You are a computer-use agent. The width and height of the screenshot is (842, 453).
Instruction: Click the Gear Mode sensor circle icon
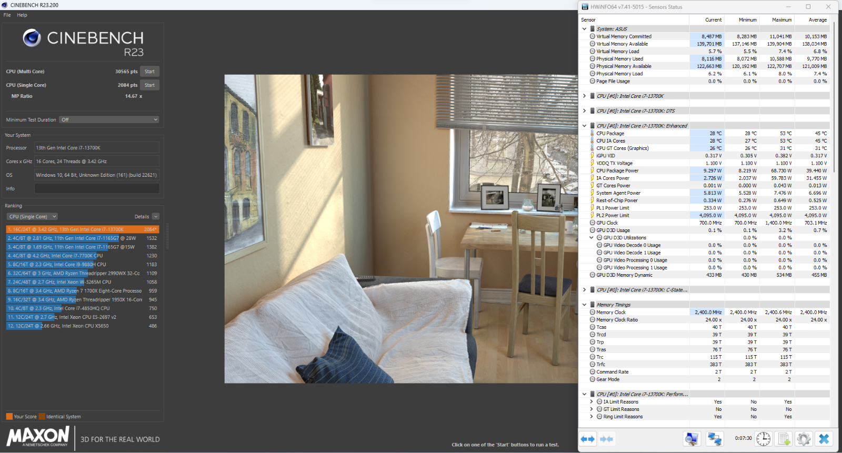click(592, 379)
